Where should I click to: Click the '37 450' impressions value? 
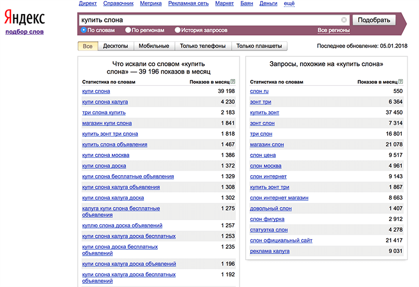[394, 112]
